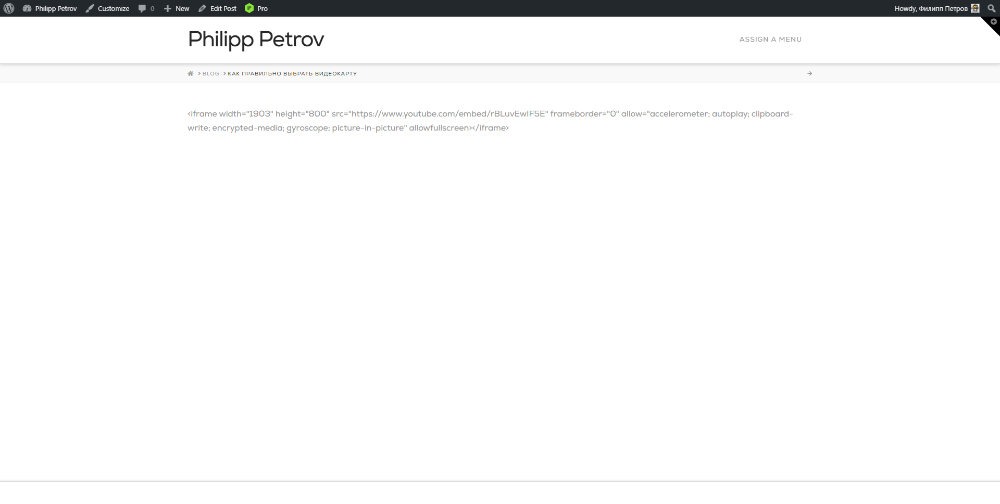The image size is (1000, 504).
Task: Open the green Pro icon
Action: tap(249, 8)
